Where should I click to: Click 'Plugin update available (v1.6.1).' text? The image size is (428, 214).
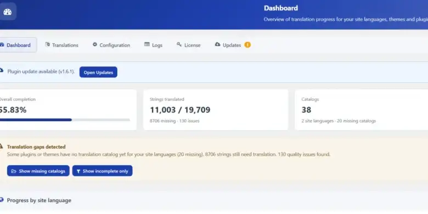tap(41, 72)
